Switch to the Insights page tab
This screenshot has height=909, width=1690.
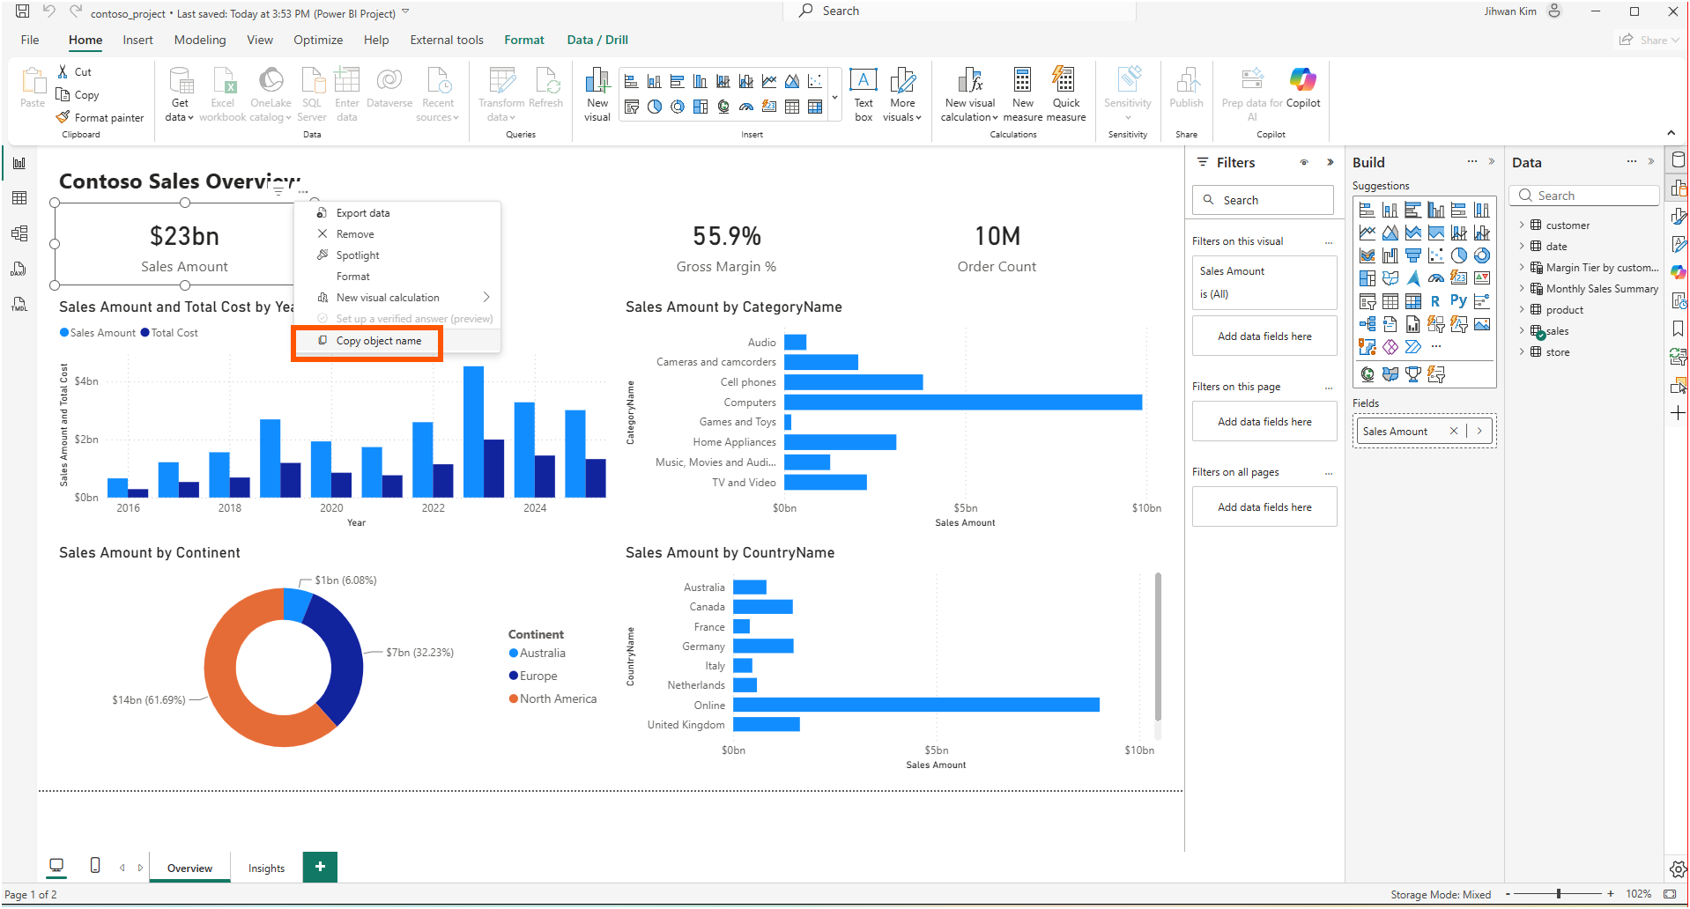266,868
